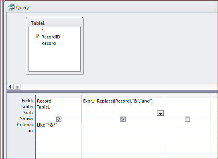
Task: Click the Like "*&*" criteria cell
Action: [59, 125]
